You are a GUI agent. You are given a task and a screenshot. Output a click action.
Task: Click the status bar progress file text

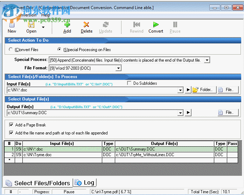pyautogui.click(x=111, y=192)
